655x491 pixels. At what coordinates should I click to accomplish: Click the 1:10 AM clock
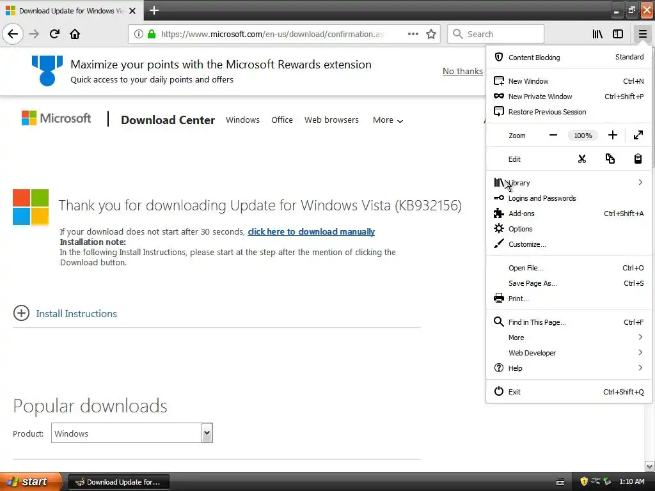[x=631, y=481]
